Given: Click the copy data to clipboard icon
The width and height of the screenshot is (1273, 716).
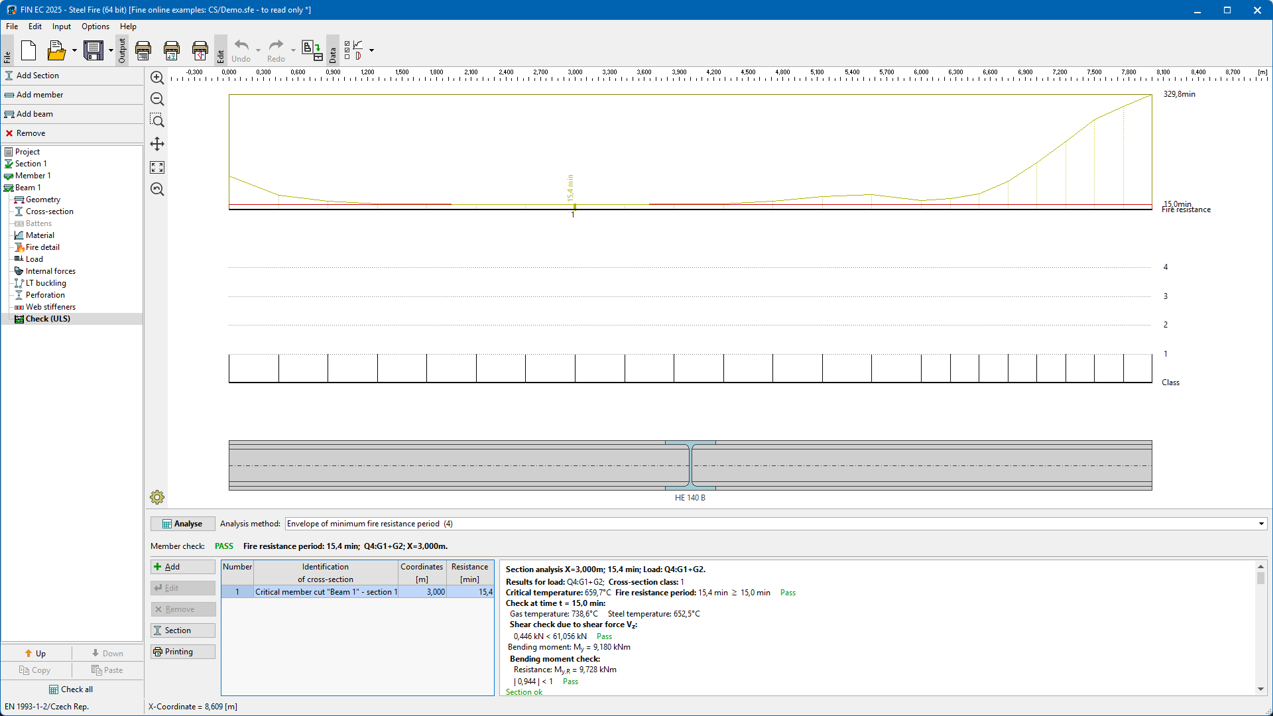Looking at the screenshot, I should coord(312,50).
